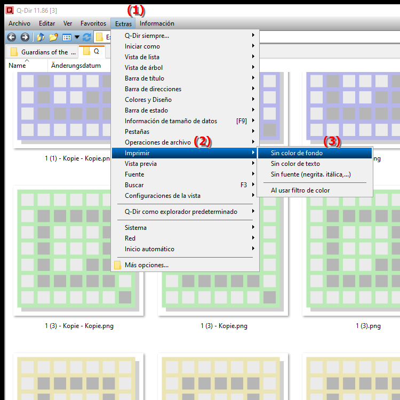Click the Back navigation arrow icon
The width and height of the screenshot is (400, 400).
pyautogui.click(x=12, y=37)
